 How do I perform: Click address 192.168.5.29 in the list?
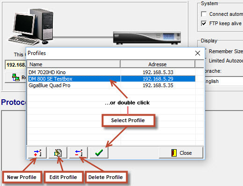point(158,79)
